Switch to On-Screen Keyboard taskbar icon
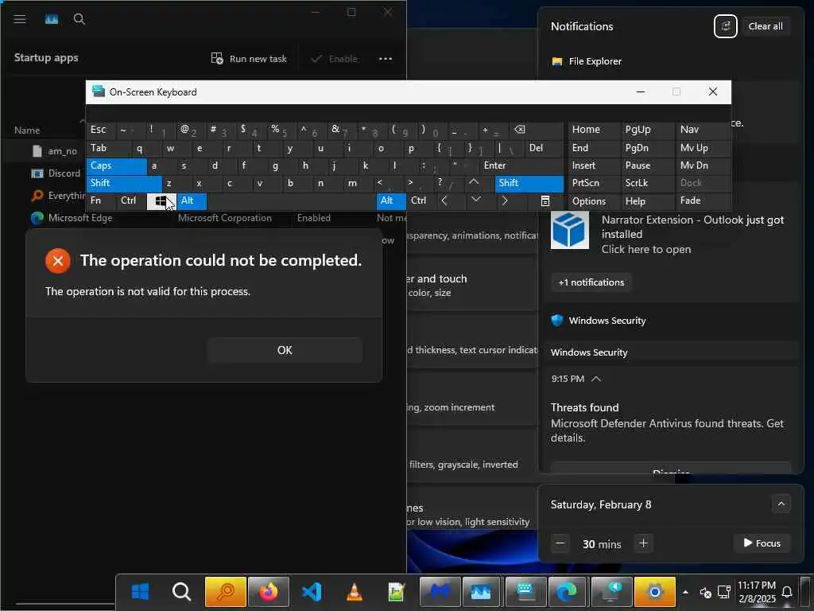Viewport: 814px width, 611px height. point(525,591)
